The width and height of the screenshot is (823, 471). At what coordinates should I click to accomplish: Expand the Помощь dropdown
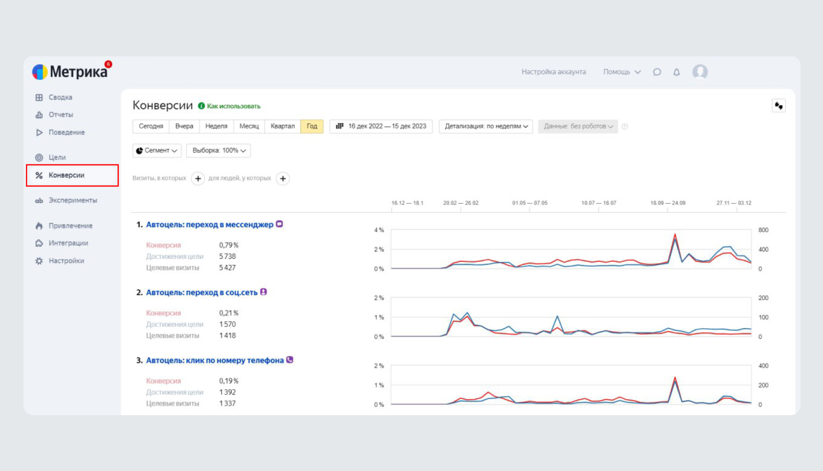pyautogui.click(x=622, y=72)
